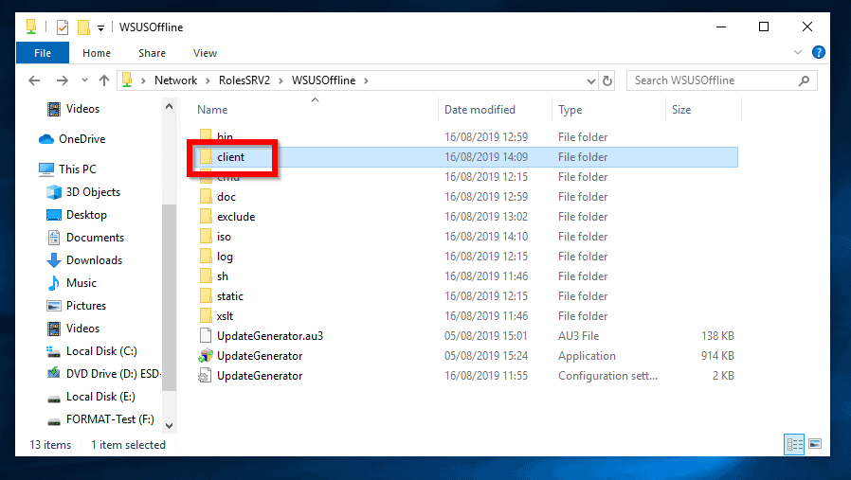The width and height of the screenshot is (851, 480).
Task: Sort files by Date modified column
Action: pos(480,110)
